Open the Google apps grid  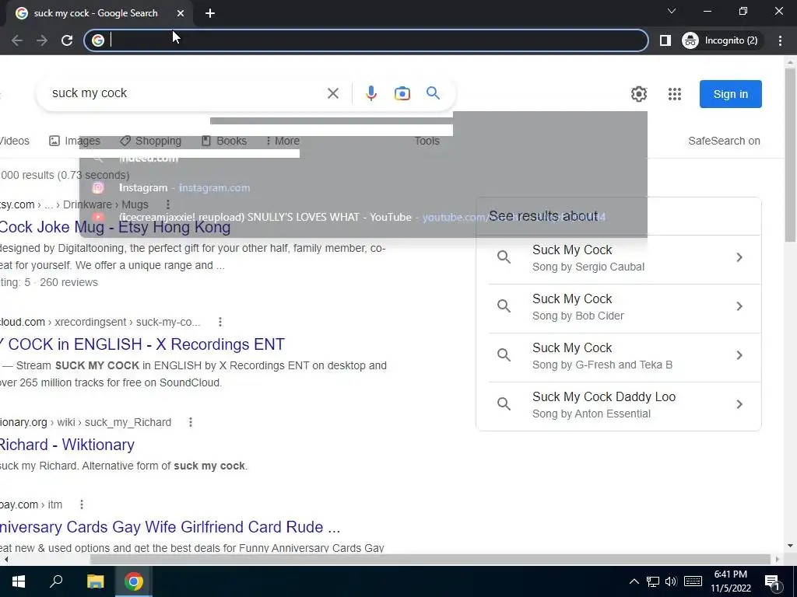click(675, 94)
